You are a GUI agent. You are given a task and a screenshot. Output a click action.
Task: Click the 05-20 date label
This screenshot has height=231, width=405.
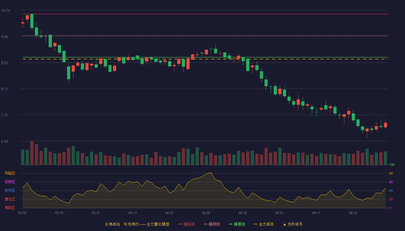coord(243,213)
